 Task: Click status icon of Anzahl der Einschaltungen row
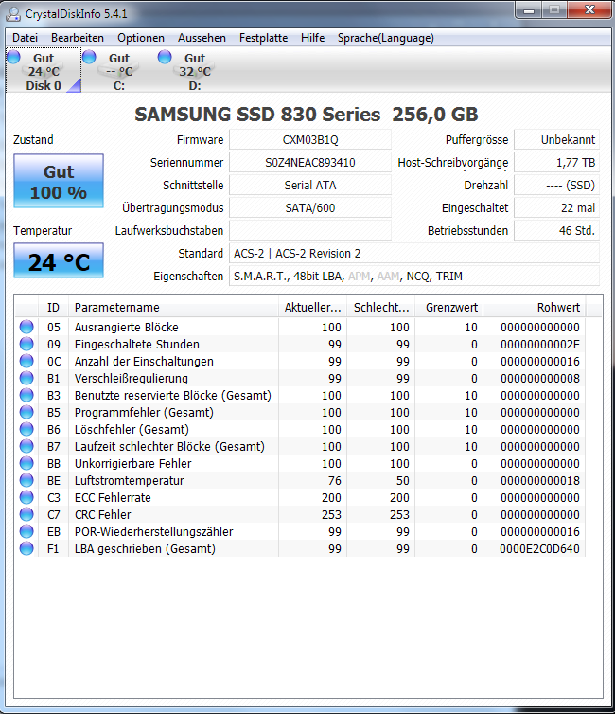point(26,361)
